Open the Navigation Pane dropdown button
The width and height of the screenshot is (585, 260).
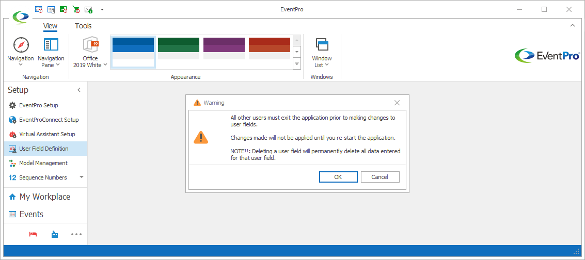click(x=51, y=52)
